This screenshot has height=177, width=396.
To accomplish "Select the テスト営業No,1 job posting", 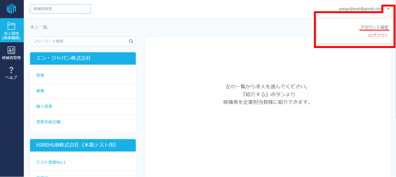I will (51, 162).
